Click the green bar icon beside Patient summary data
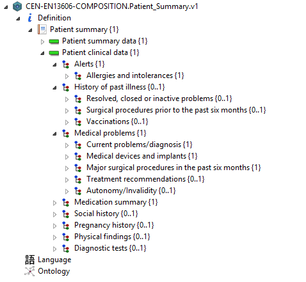 [x=54, y=41]
